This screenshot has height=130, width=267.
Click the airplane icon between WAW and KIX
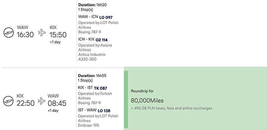[x=42, y=32]
